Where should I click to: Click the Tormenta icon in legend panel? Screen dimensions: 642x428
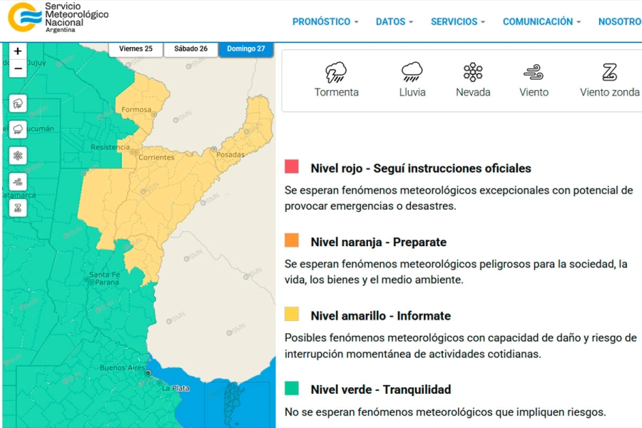[x=336, y=73]
